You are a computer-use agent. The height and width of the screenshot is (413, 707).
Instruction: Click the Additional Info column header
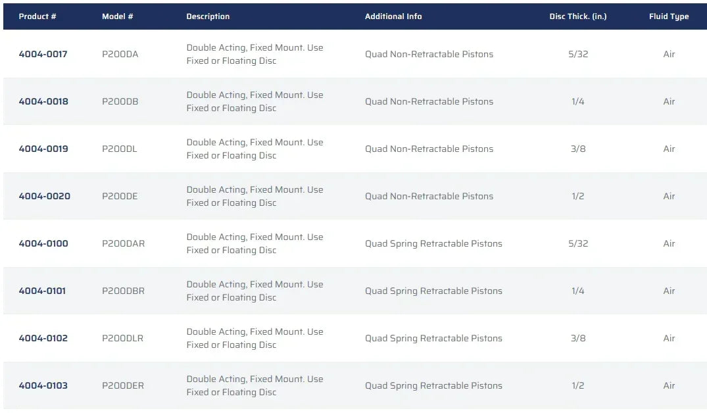click(x=393, y=16)
